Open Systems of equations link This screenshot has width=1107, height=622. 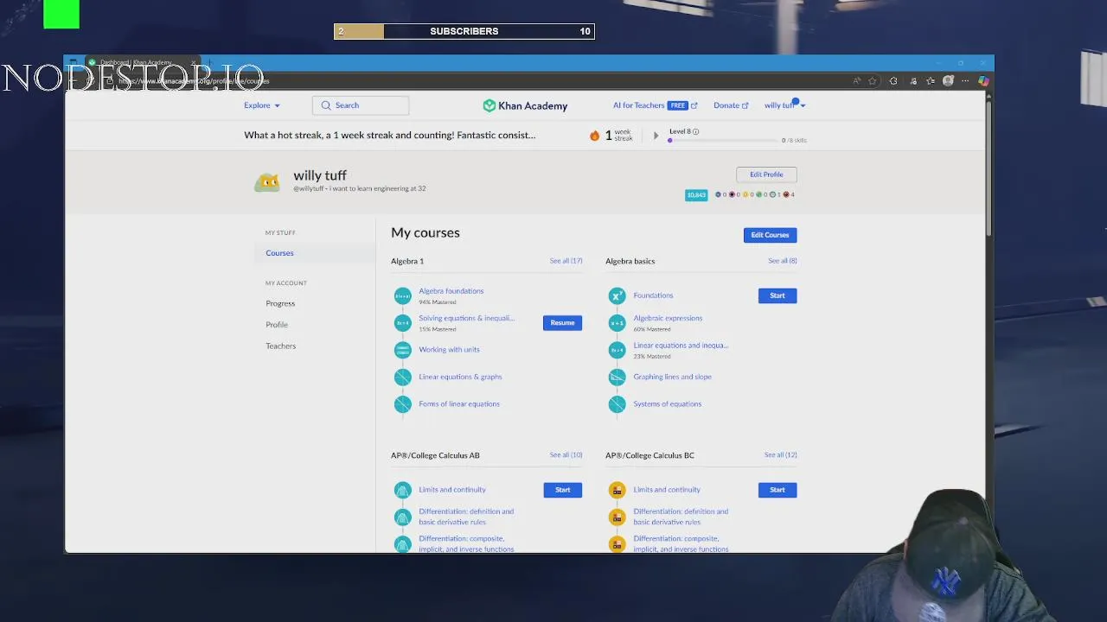point(667,403)
